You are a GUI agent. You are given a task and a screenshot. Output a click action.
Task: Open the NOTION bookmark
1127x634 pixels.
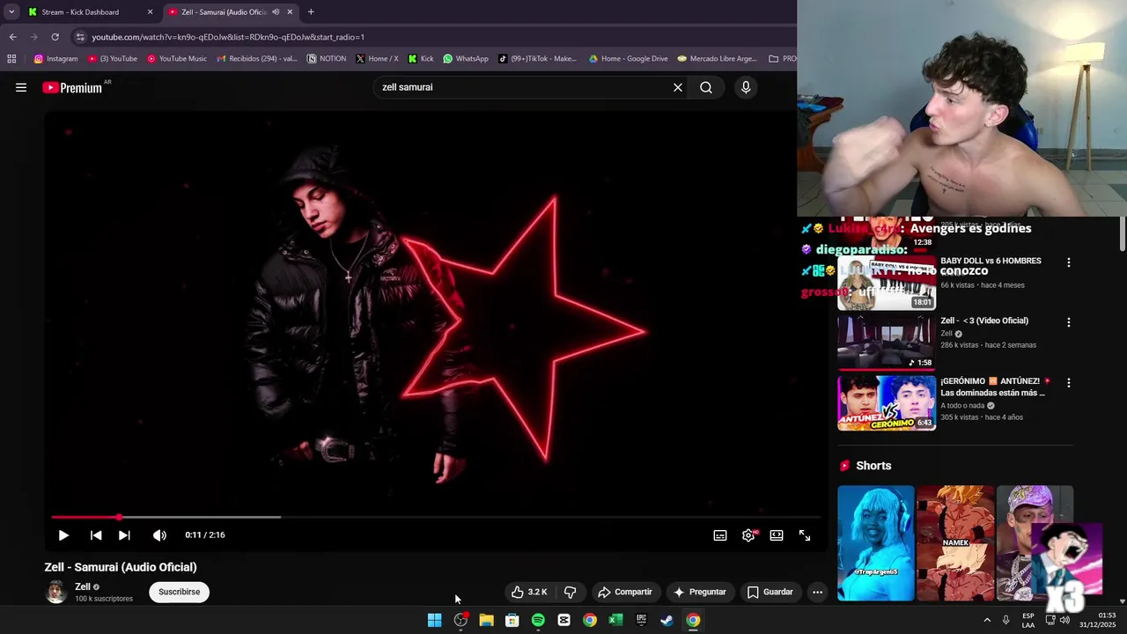[327, 59]
